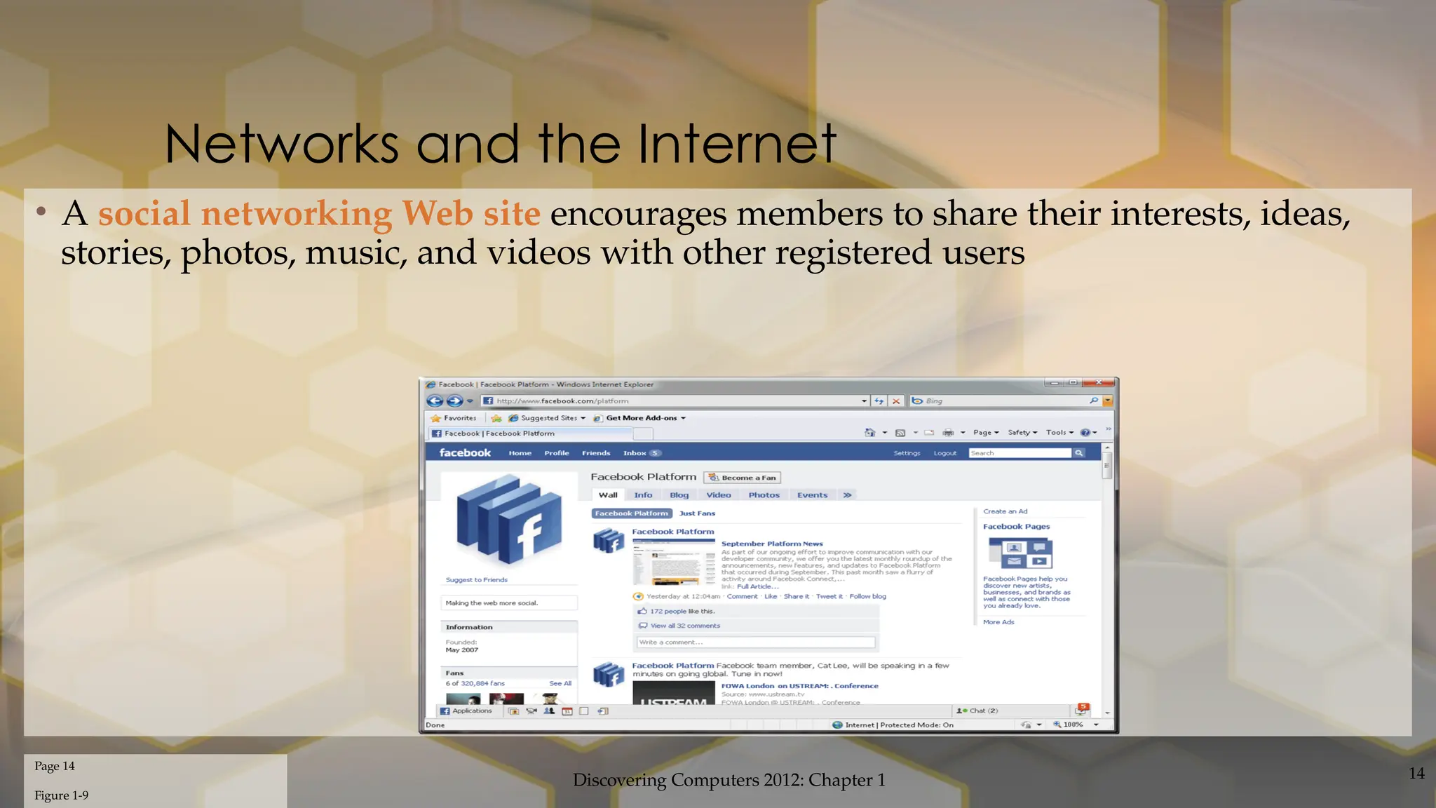Click the Logout link
This screenshot has width=1436, height=808.
945,453
